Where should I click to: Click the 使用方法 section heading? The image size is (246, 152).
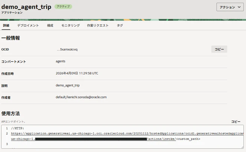pyautogui.click(x=11, y=114)
